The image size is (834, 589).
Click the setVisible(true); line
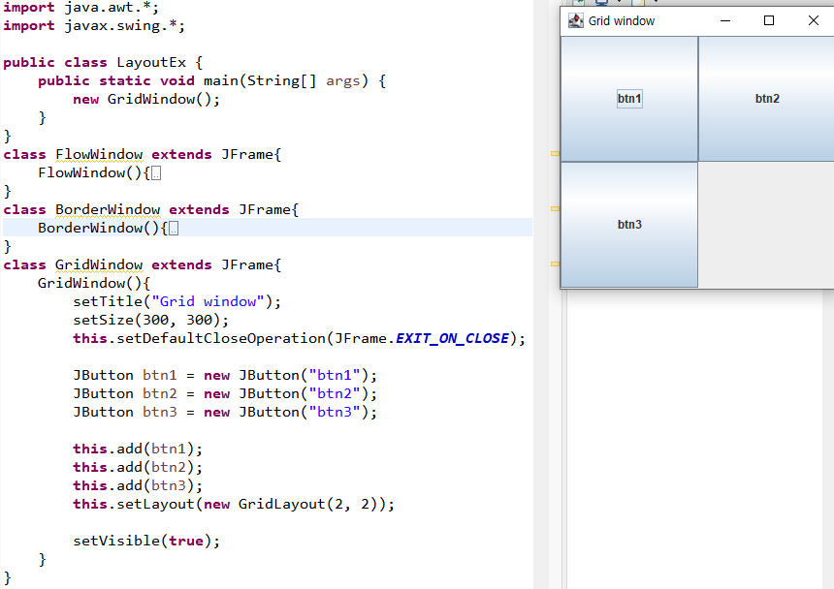pos(146,541)
